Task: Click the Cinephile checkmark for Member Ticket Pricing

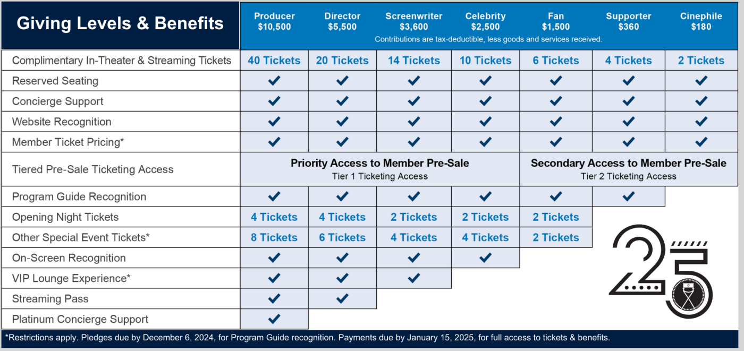Action: 701,142
